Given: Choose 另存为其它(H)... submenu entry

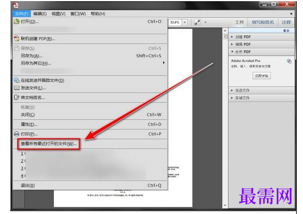Looking at the screenshot, I should tap(90, 63).
